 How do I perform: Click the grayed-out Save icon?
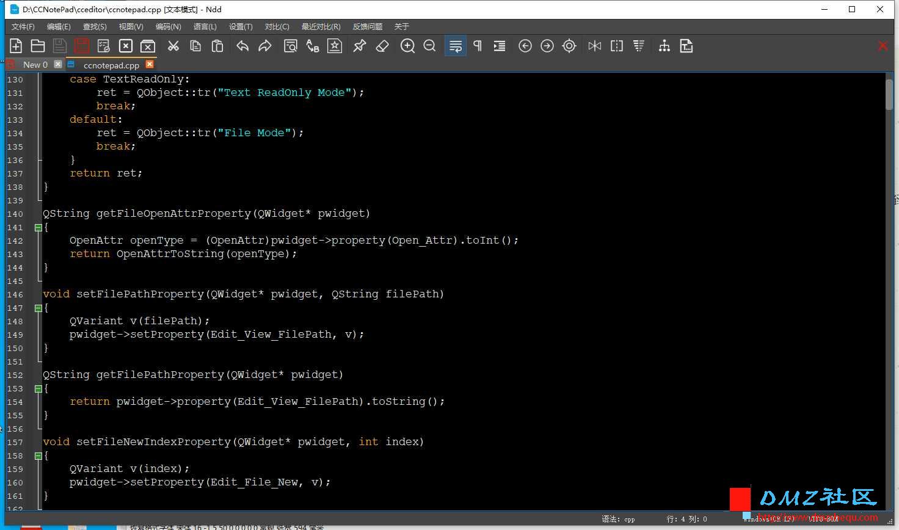coord(60,46)
